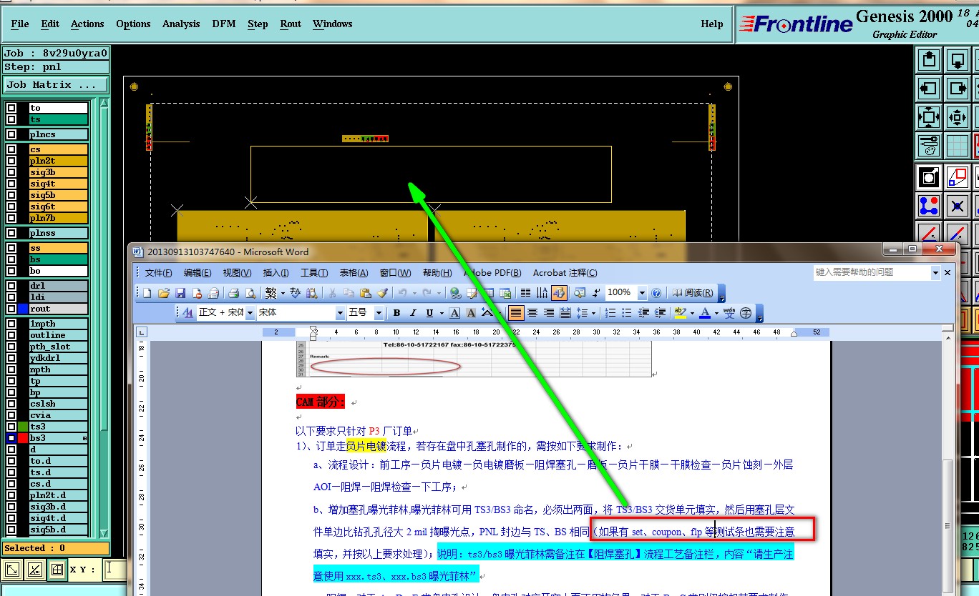The height and width of the screenshot is (596, 979).
Task: Toggle checkbox for layer 'outline'
Action: (11, 335)
